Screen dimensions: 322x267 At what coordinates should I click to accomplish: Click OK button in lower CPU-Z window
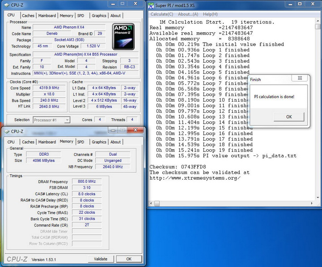(129, 259)
